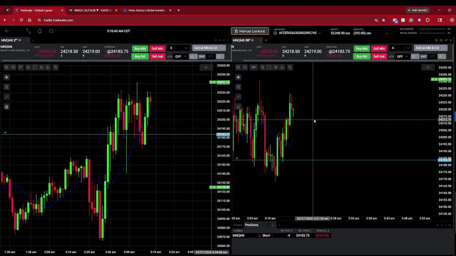Reload the browser page

[21, 20]
